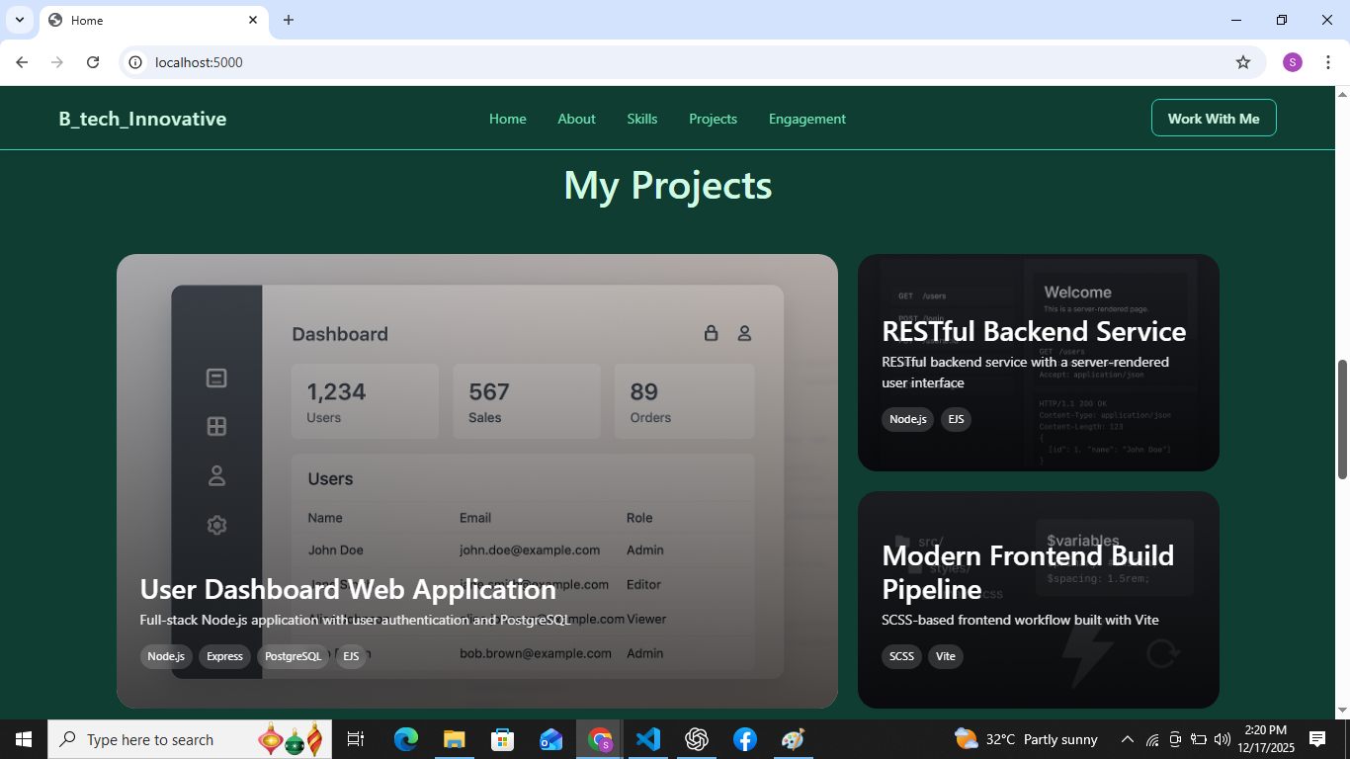Go to the About nav link
1350x759 pixels.
[x=576, y=119]
